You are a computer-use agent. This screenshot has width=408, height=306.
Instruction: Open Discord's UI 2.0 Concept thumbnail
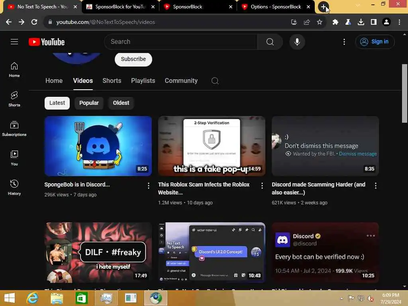pos(212,253)
